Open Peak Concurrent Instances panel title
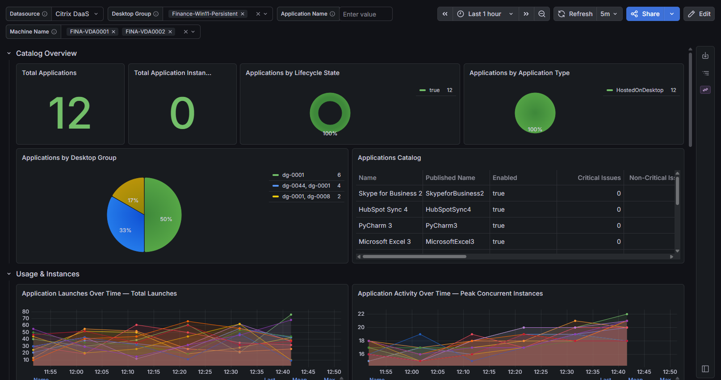 point(450,293)
